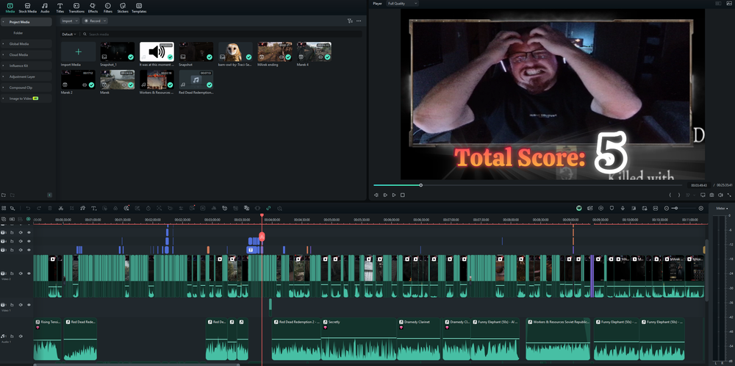
Task: Expand the Adjustment Layer section
Action: 3,76
